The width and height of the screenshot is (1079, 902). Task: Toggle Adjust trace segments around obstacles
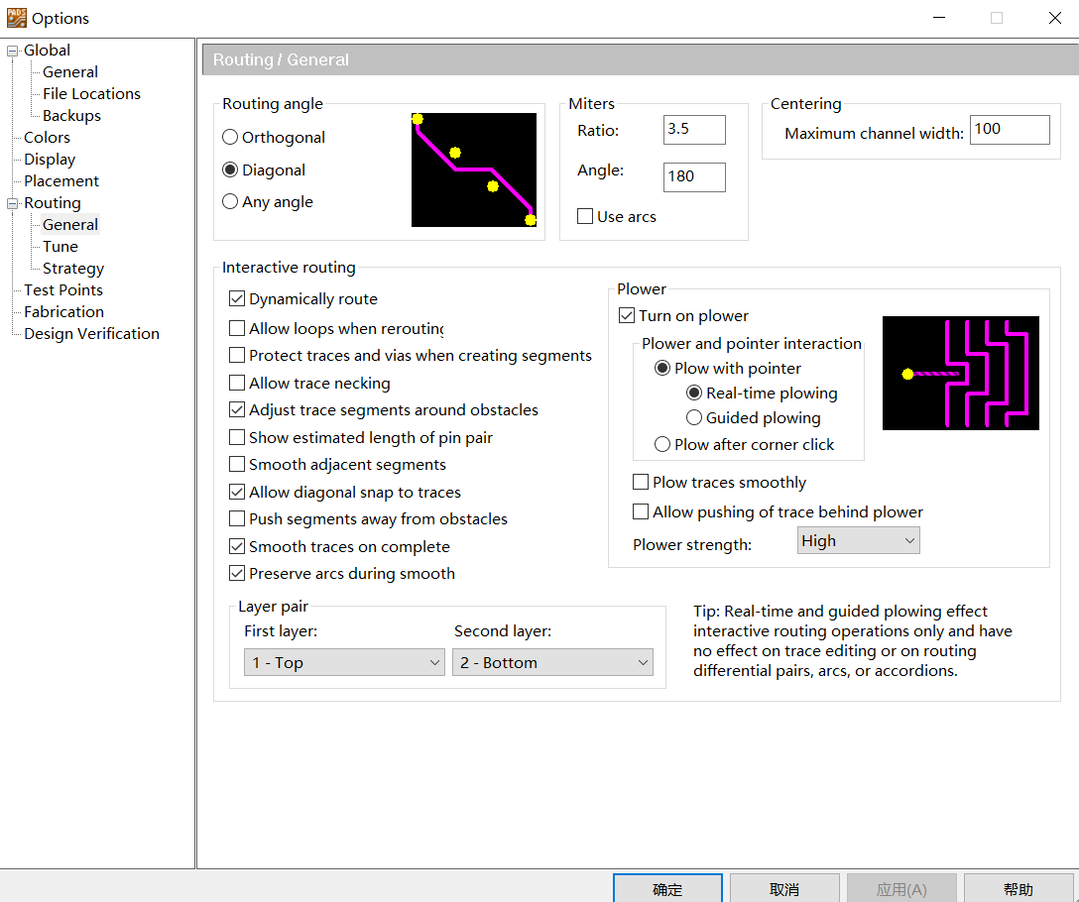(237, 410)
